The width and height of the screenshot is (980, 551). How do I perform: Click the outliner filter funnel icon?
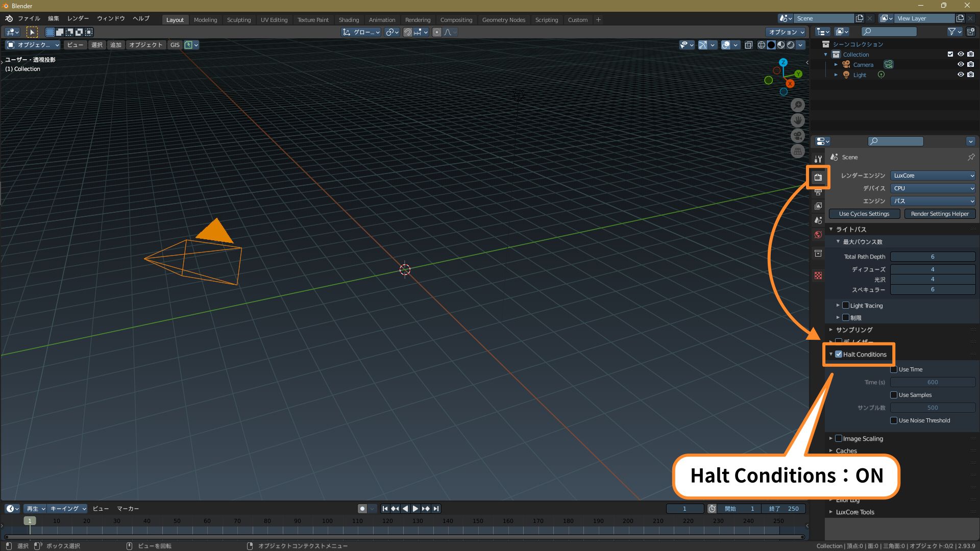tap(951, 32)
